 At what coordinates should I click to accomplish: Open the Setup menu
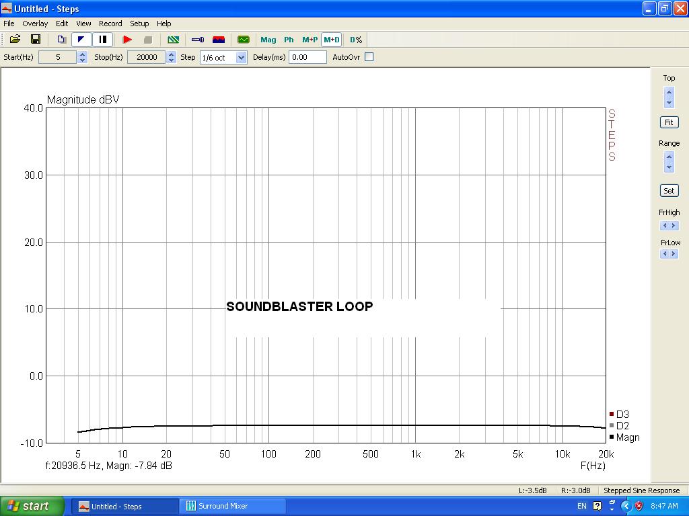pos(139,24)
